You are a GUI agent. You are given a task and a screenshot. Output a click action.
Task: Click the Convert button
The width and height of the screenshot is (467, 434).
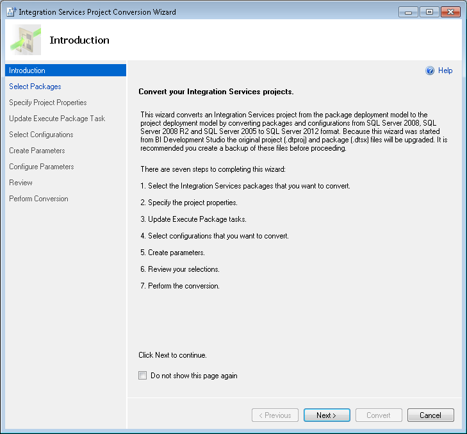(x=379, y=415)
